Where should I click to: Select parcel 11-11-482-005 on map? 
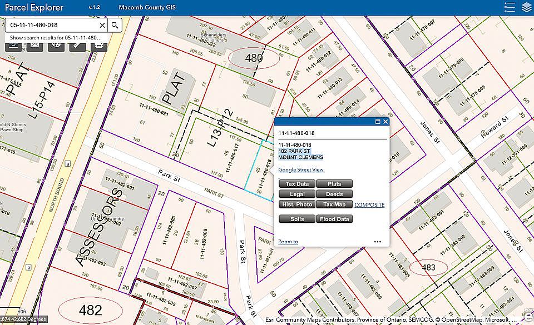coord(169,230)
